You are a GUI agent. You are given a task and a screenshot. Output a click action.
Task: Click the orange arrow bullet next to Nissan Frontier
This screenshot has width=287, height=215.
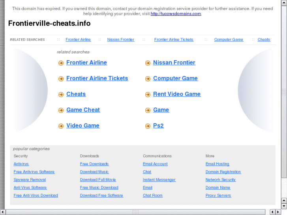point(148,63)
